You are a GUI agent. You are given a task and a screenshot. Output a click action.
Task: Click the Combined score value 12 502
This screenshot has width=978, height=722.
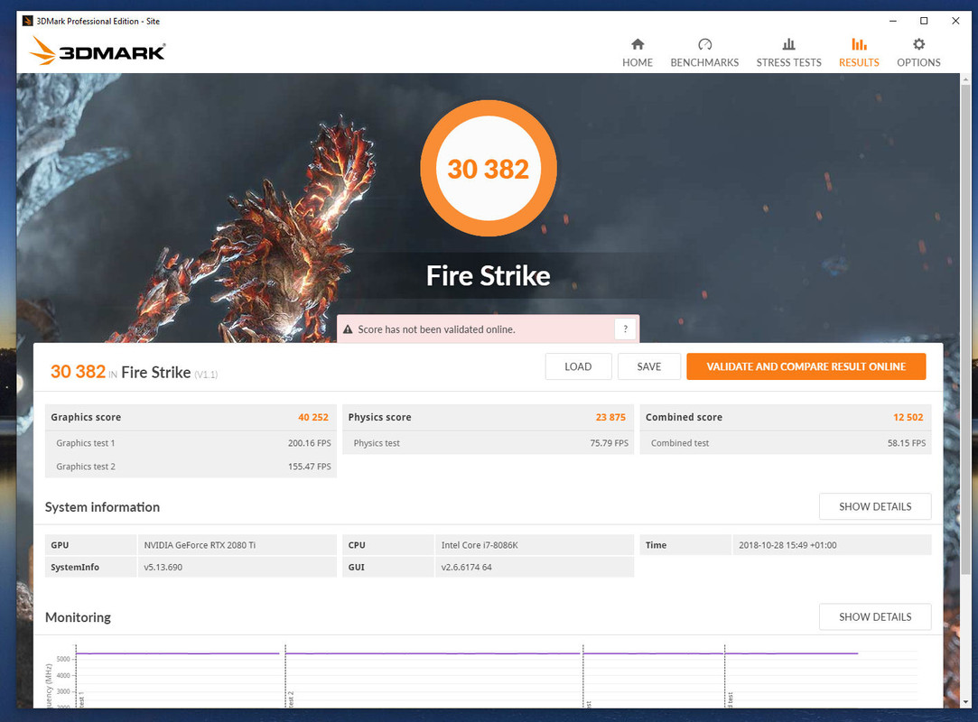click(908, 417)
